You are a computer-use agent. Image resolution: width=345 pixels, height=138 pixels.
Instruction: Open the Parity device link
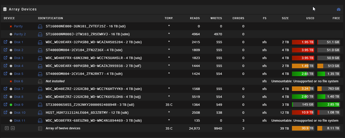(19, 26)
